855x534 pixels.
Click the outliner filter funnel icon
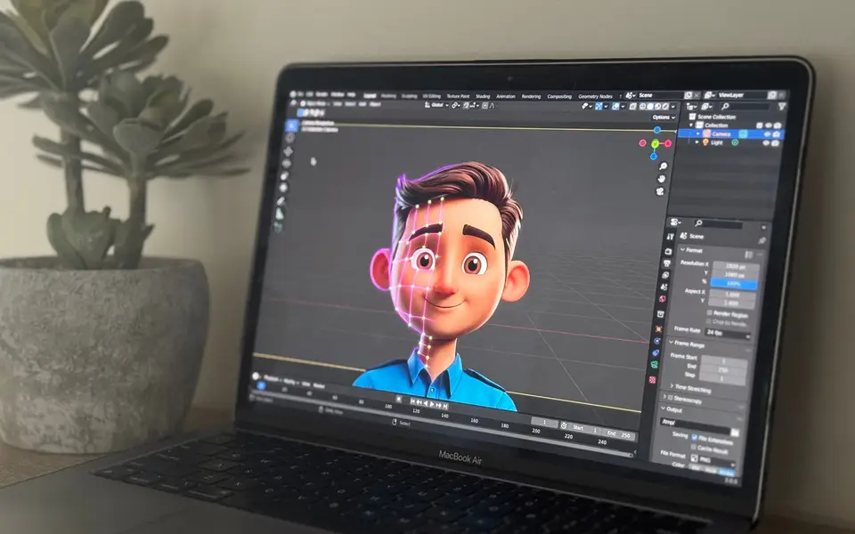tap(781, 107)
